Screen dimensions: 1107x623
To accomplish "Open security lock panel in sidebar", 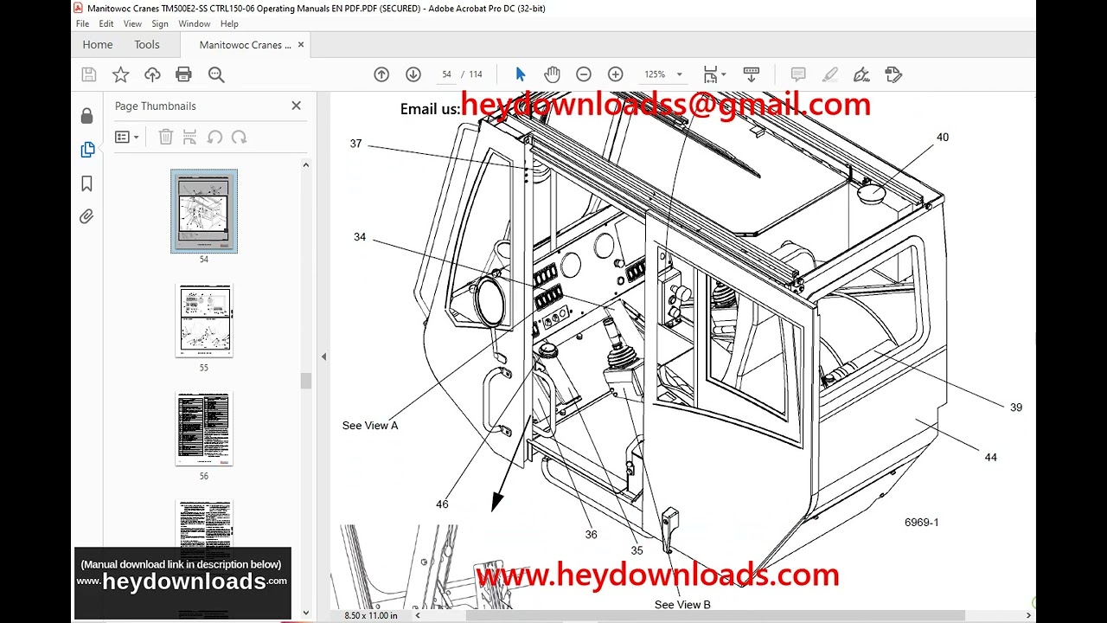I will click(x=86, y=116).
